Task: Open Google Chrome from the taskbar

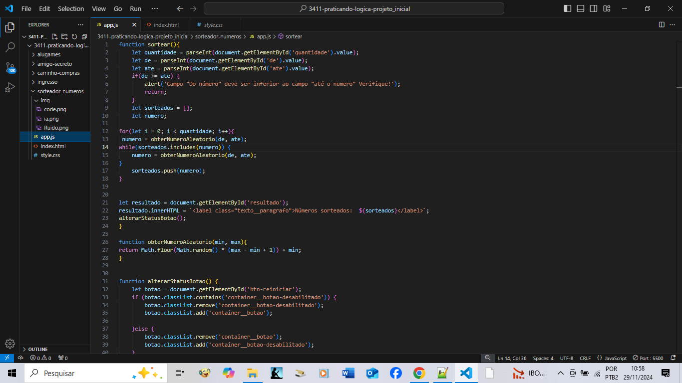Action: 419,373
